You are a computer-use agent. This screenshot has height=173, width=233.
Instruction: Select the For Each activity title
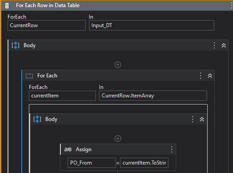pyautogui.click(x=47, y=76)
